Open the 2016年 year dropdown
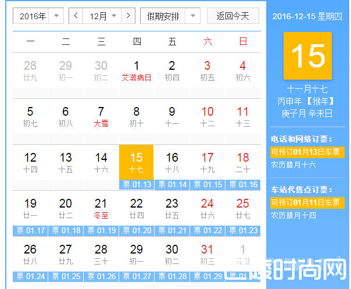 pos(38,16)
